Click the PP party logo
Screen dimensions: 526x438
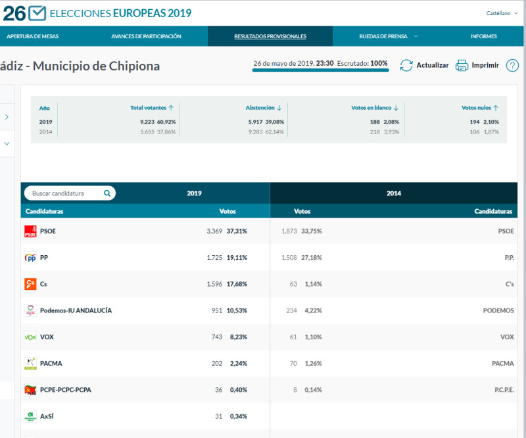pos(30,258)
